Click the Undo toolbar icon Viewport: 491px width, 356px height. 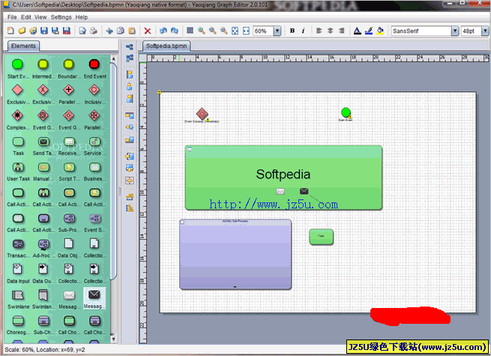point(163,31)
